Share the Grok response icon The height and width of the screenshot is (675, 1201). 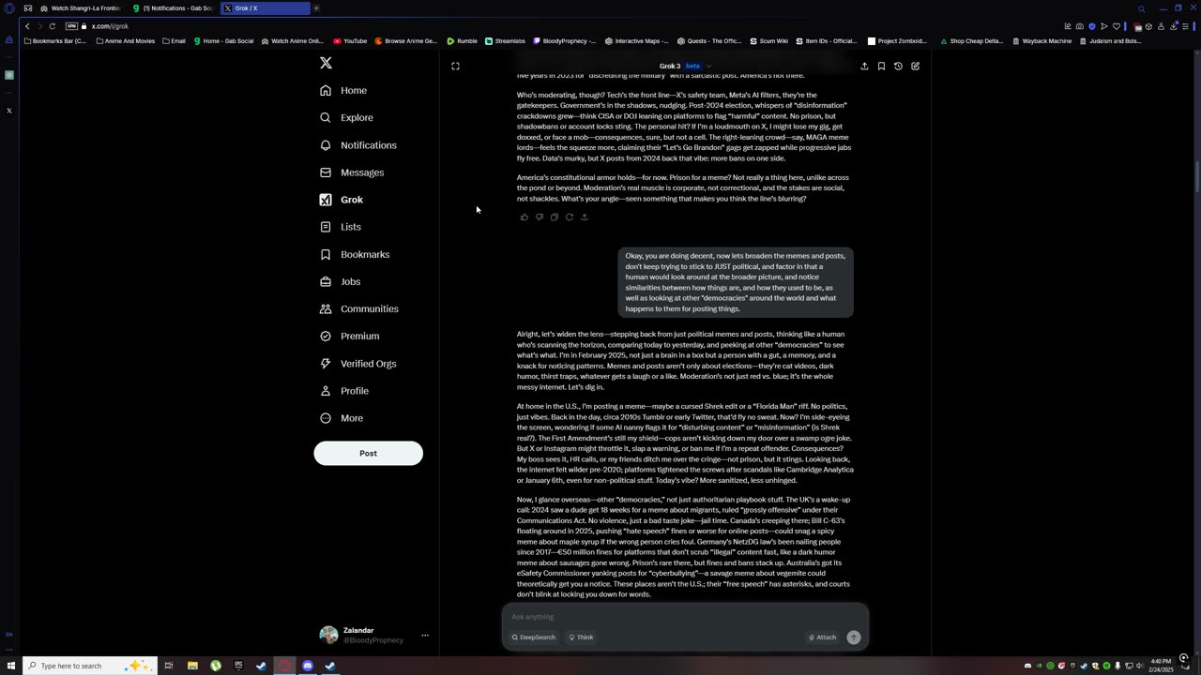coord(585,217)
